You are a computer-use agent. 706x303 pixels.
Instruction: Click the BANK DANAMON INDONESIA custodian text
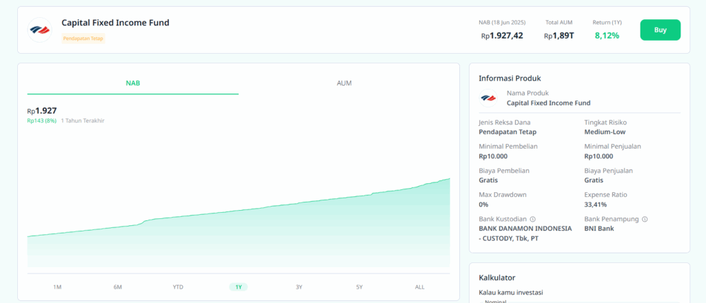(525, 233)
